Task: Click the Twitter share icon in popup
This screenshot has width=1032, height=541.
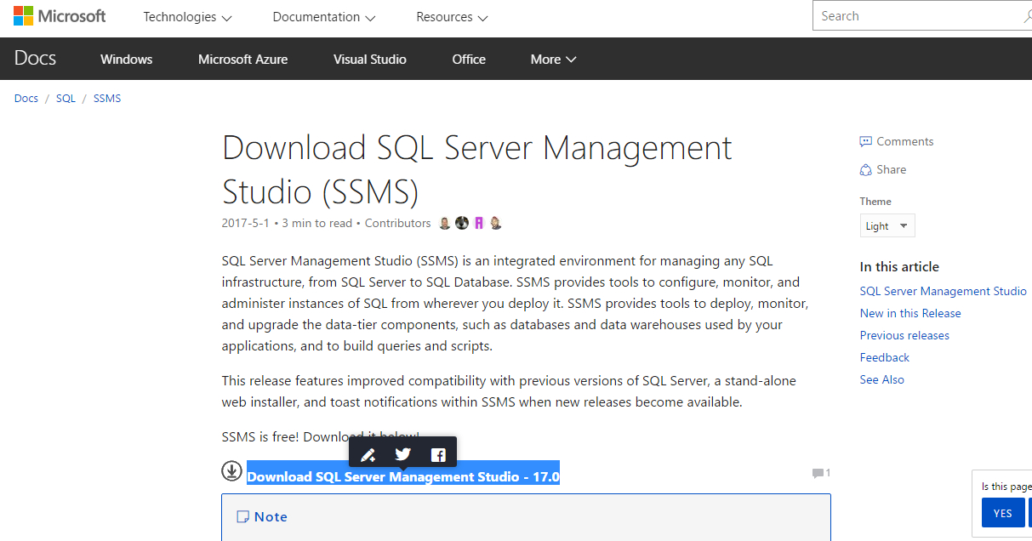Action: (x=403, y=454)
